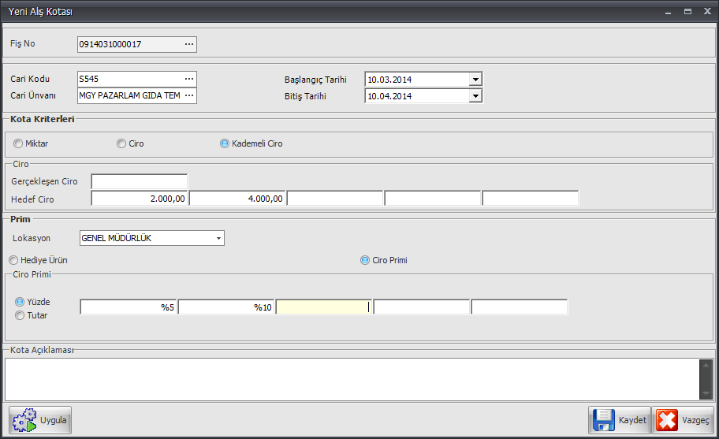Viewport: 719px width, 439px height.
Task: Click the highlighted third premium field
Action: point(324,307)
